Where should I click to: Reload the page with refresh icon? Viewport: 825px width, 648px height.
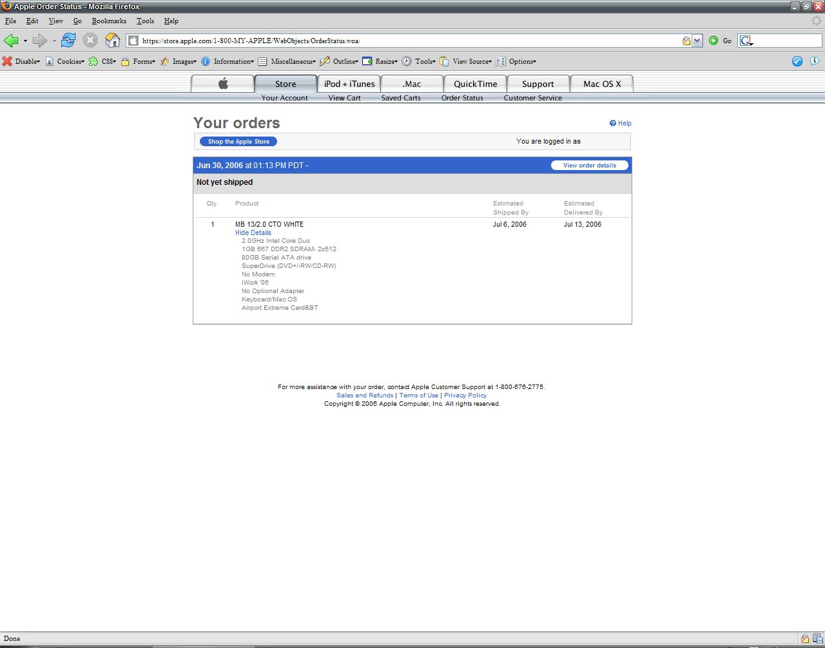pos(68,41)
